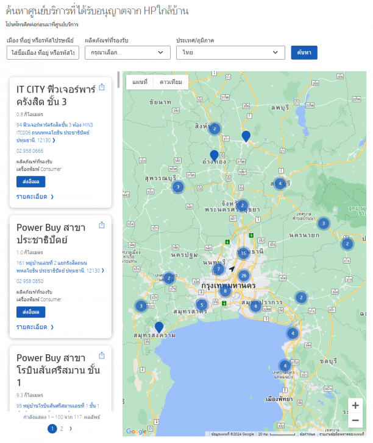Open the Google logo on the map
This screenshot has height=443, width=373.
pos(136,431)
